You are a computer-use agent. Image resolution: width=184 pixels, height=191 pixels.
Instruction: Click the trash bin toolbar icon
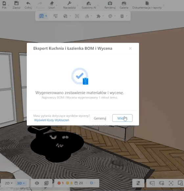(x=122, y=16)
